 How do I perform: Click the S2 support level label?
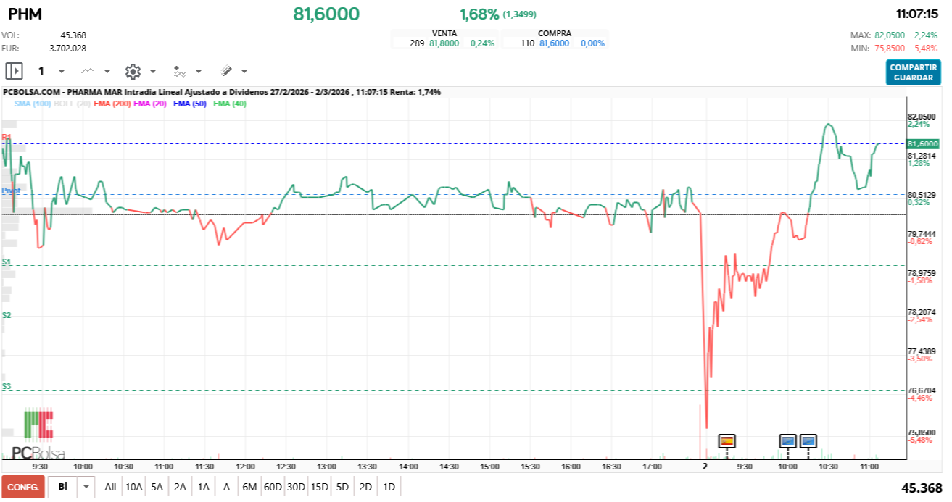(7, 315)
